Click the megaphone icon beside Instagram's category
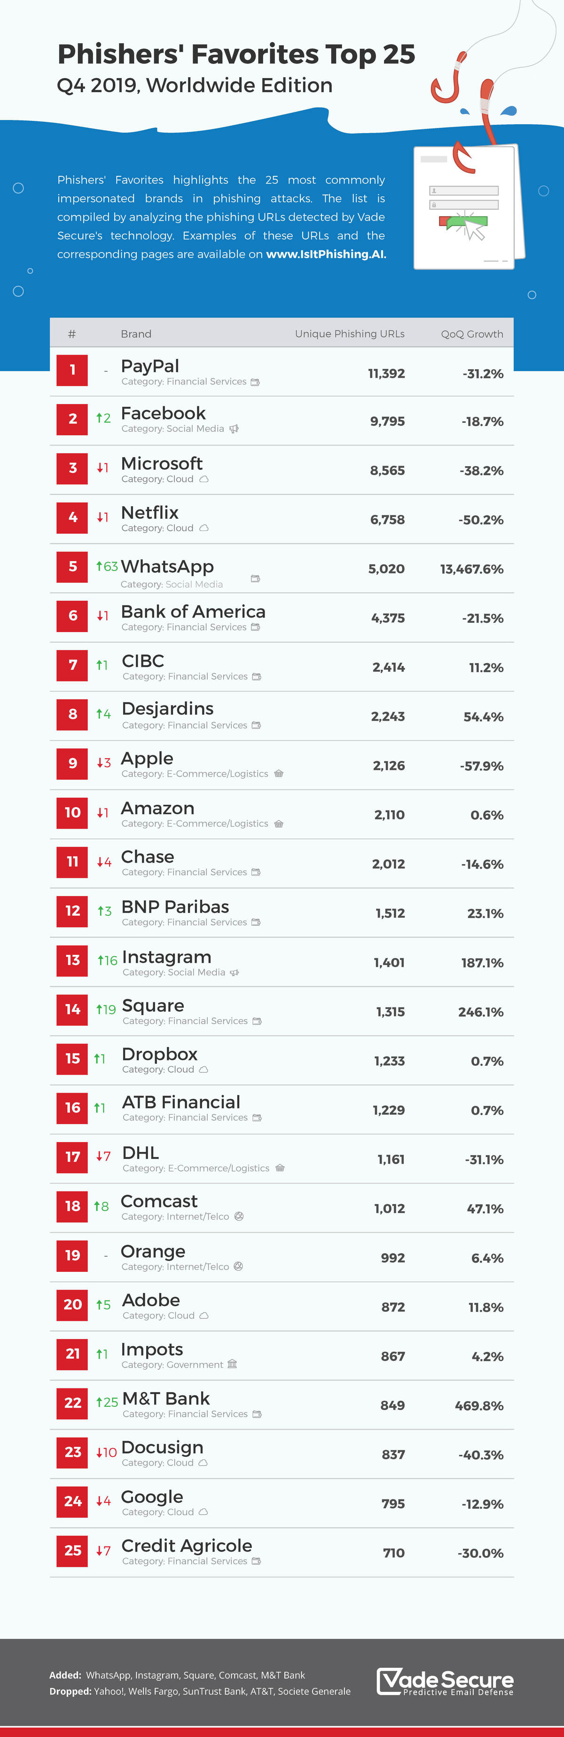The height and width of the screenshot is (1737, 564). 235,972
